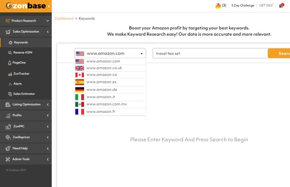Open the Dashboard breadcrumb link
This screenshot has height=187, width=290.
tap(64, 19)
